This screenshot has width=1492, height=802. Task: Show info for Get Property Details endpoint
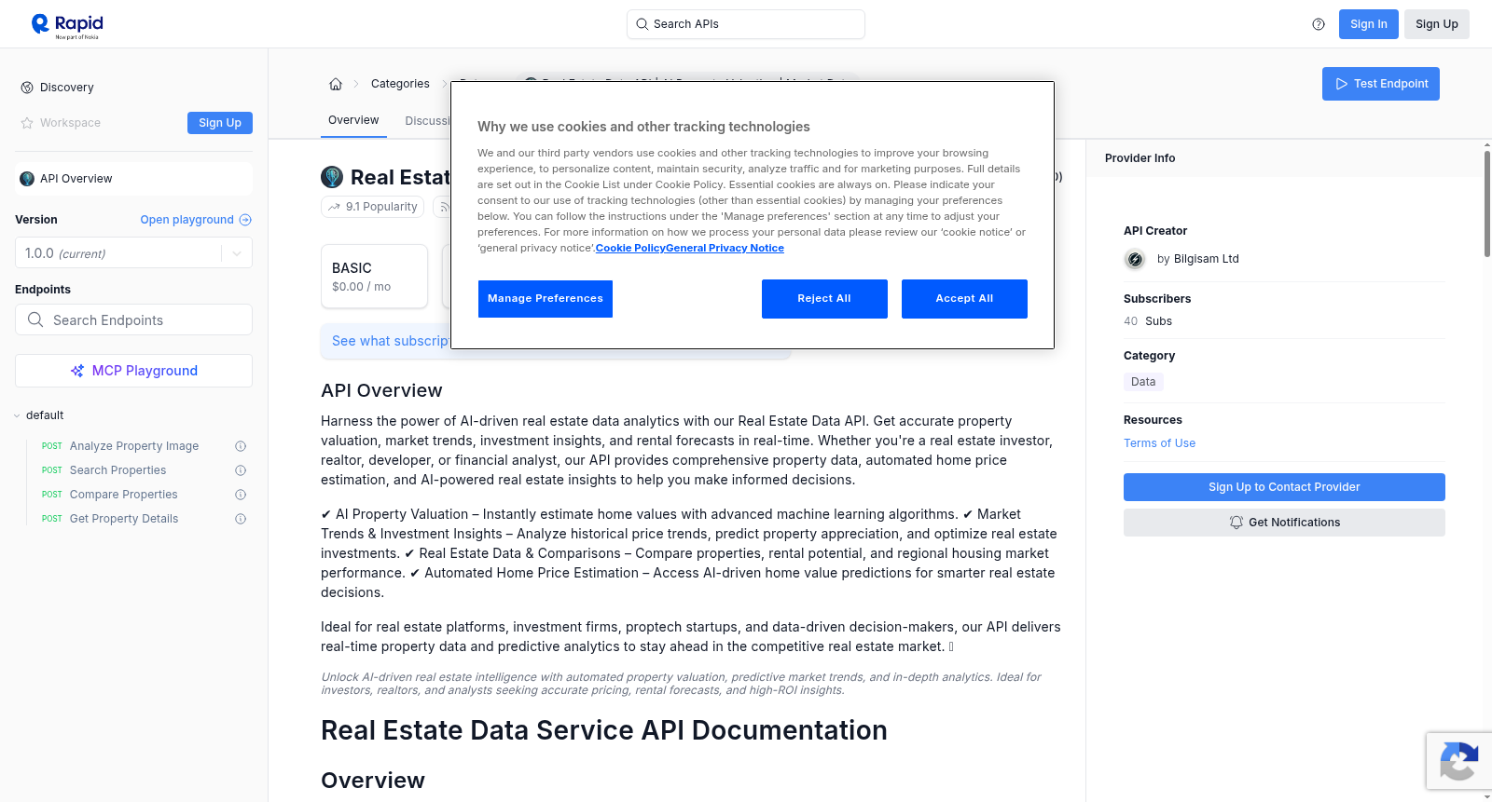coord(241,519)
